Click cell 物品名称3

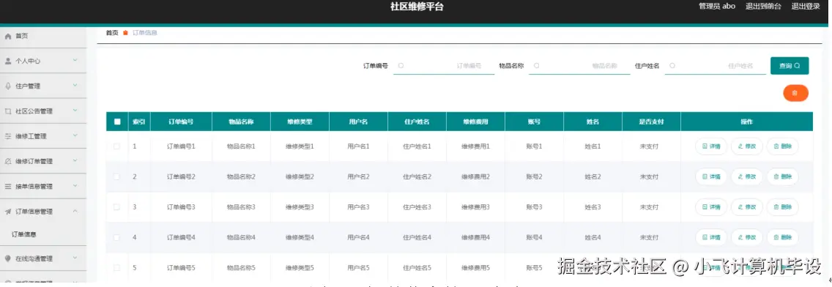point(242,207)
